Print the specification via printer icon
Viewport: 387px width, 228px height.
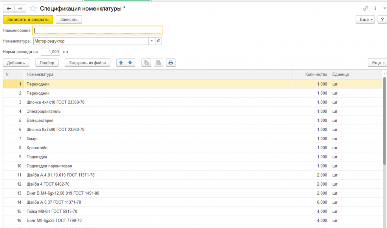pos(170,63)
